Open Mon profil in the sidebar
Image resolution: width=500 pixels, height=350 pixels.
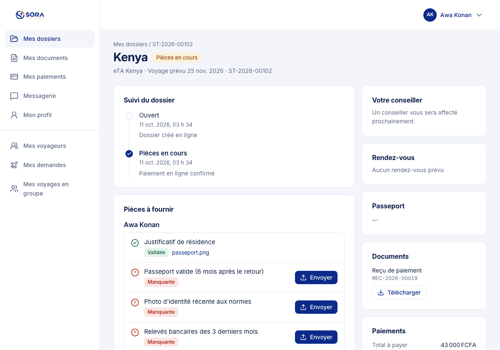coord(50,115)
